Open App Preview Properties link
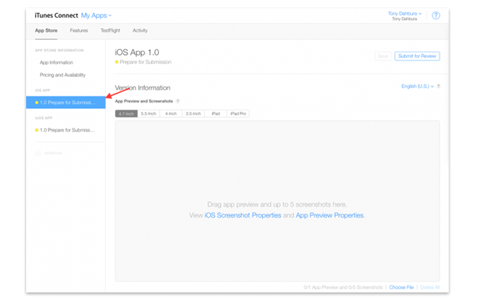Image resolution: width=479 pixels, height=298 pixels. click(330, 215)
